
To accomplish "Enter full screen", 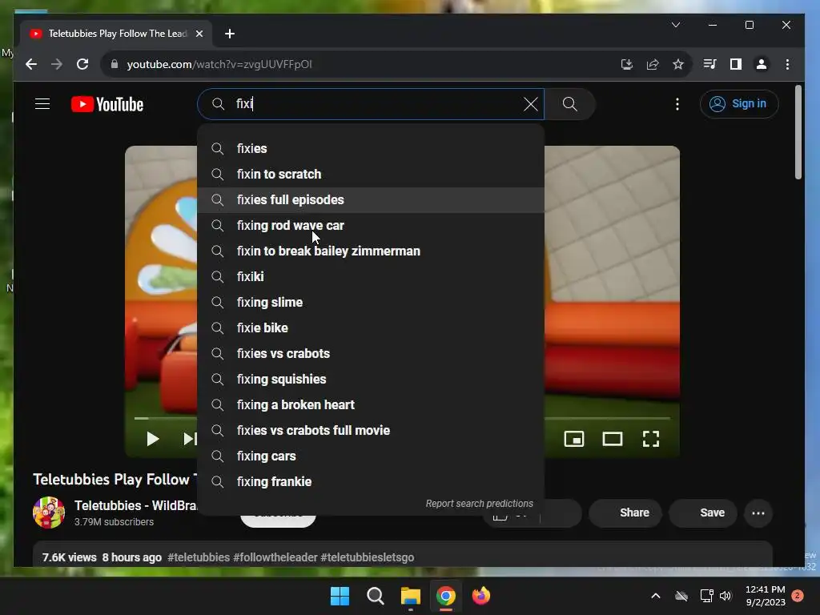I will click(x=650, y=439).
